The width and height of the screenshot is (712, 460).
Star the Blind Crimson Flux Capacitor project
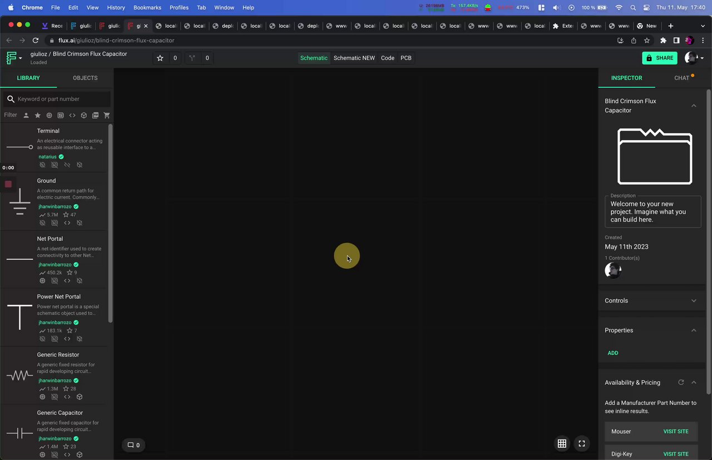160,58
